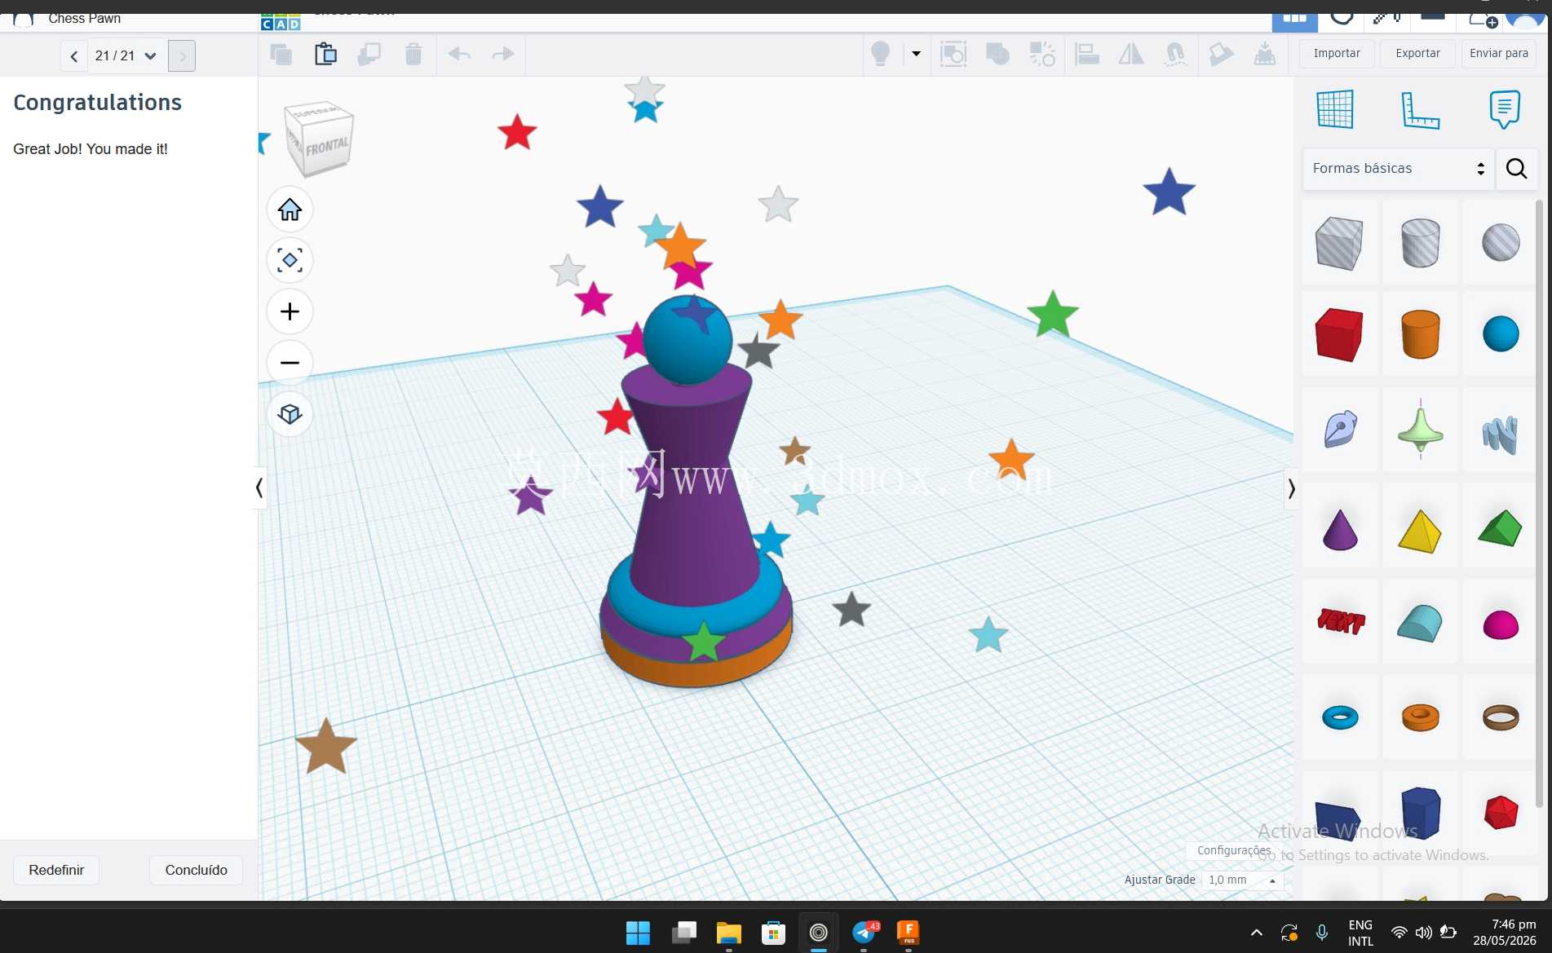This screenshot has width=1552, height=953.
Task: Show hidden system tray icons
Action: pos(1257,933)
